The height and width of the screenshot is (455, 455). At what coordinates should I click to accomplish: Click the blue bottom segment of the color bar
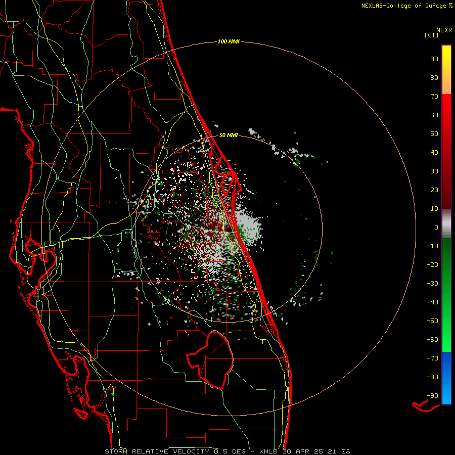(446, 378)
